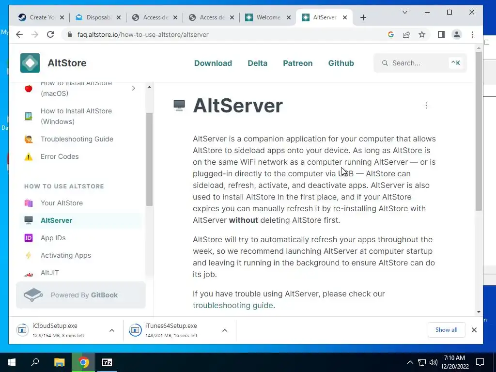Image resolution: width=496 pixels, height=372 pixels.
Task: Open 7-Zip from taskbar
Action: [107, 362]
